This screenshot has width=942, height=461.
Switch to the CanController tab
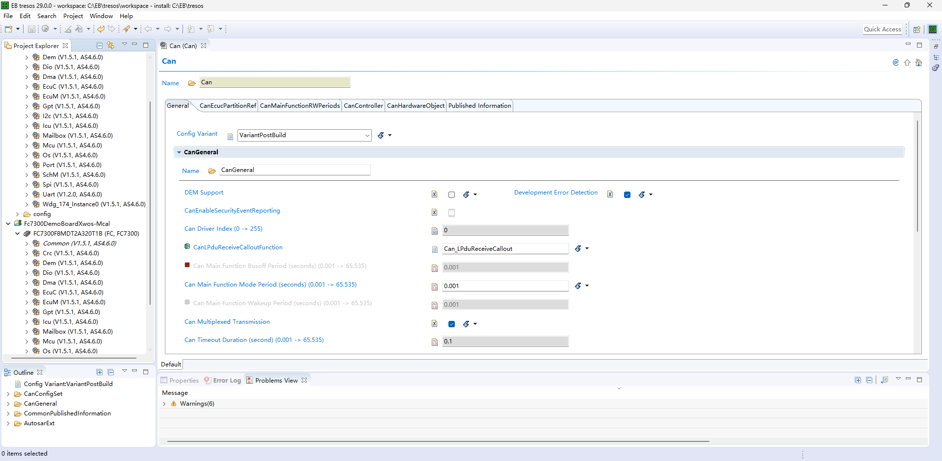point(363,106)
